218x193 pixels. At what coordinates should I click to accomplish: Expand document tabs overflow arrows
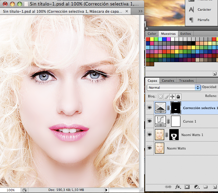coord(140,11)
